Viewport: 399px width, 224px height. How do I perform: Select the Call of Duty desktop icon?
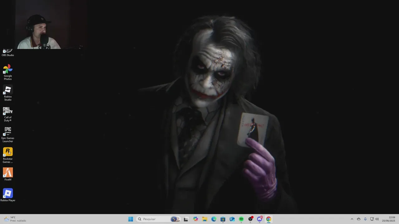(x=8, y=114)
